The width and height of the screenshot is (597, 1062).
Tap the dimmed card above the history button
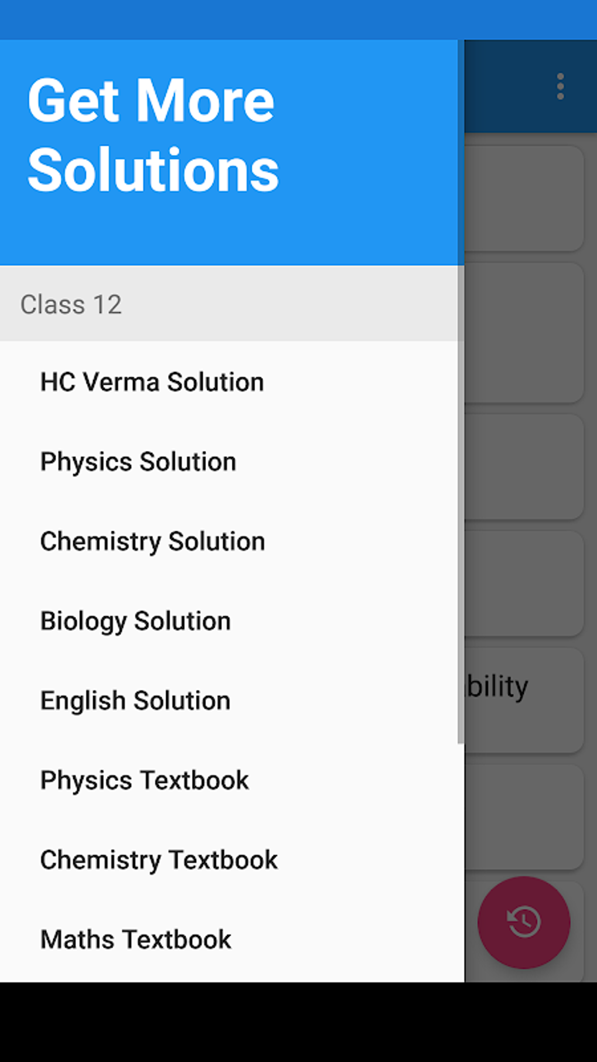524,817
